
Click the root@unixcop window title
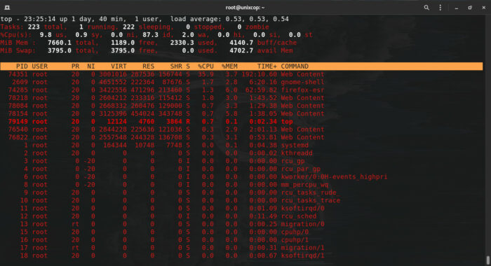pos(245,8)
